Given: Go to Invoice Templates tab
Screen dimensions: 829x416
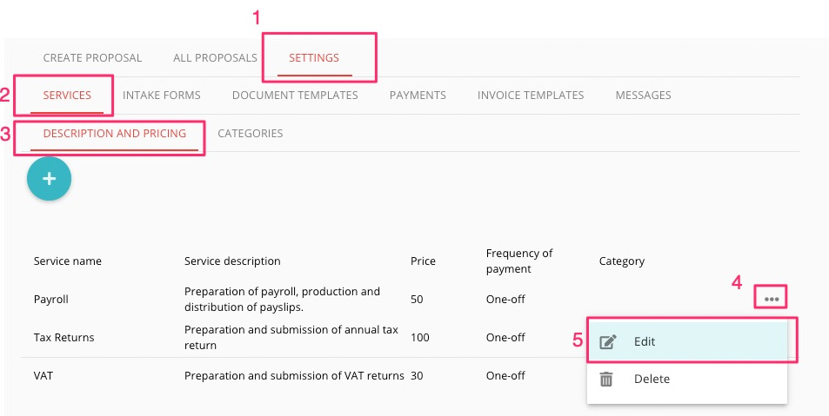Looking at the screenshot, I should point(531,96).
